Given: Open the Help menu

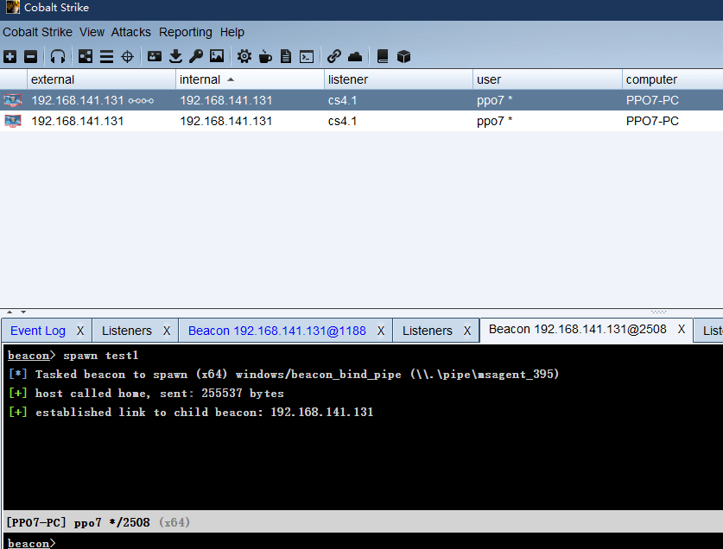Looking at the screenshot, I should (x=232, y=32).
